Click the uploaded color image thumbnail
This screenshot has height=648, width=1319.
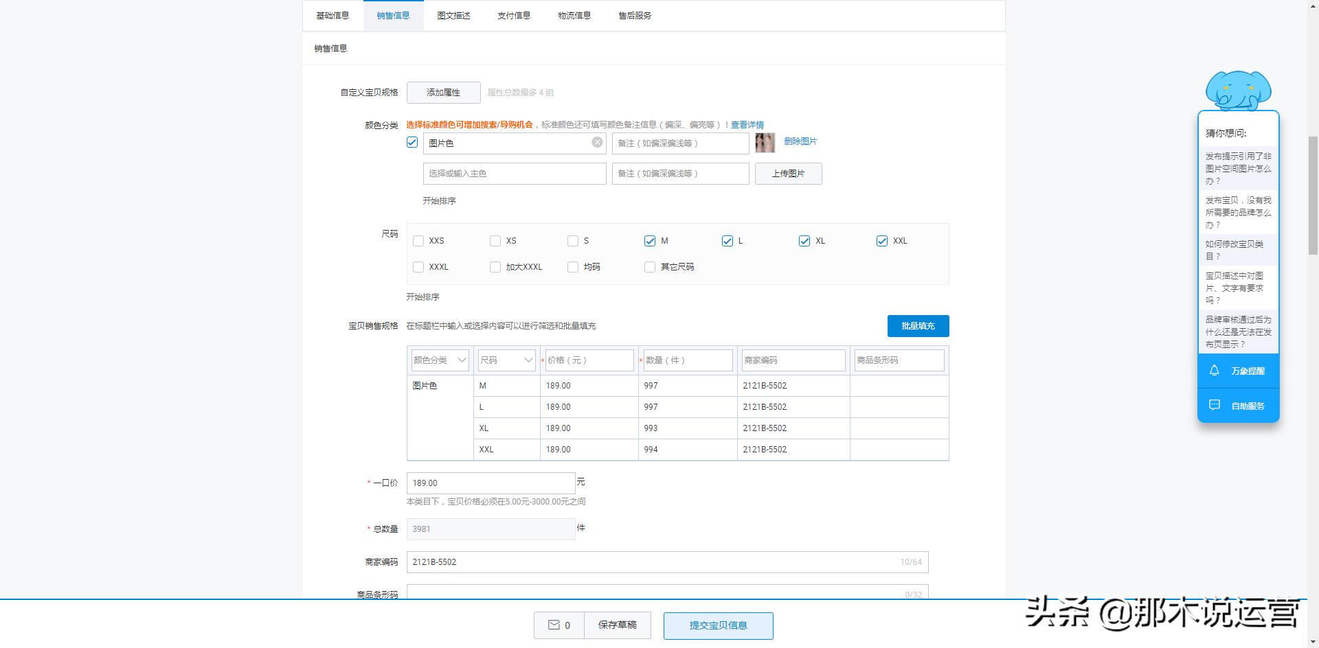(x=765, y=143)
